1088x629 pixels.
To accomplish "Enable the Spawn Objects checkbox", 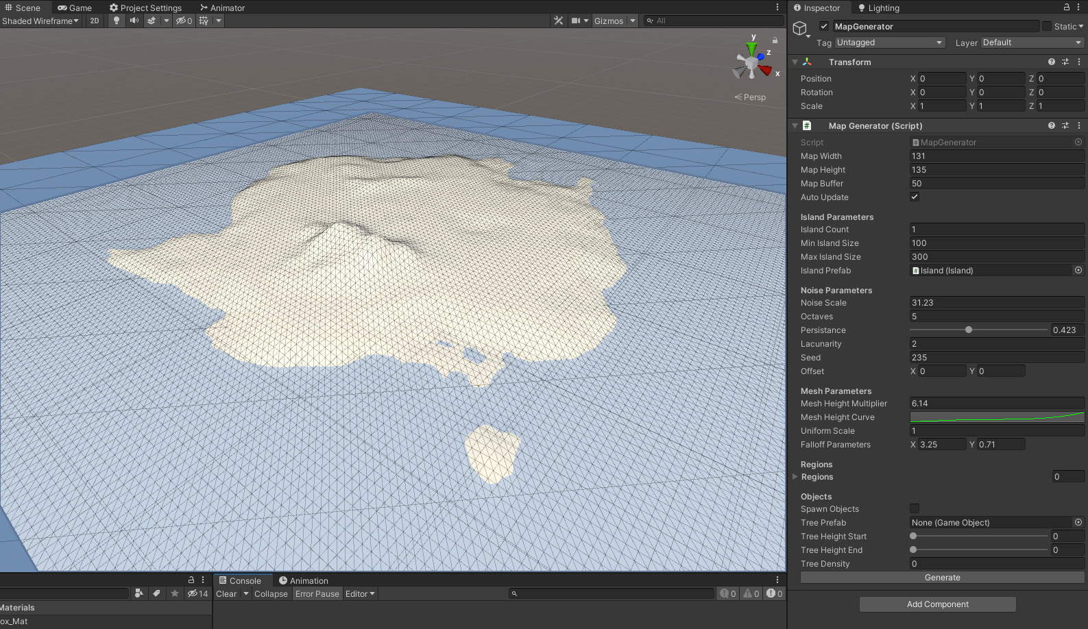I will click(915, 508).
